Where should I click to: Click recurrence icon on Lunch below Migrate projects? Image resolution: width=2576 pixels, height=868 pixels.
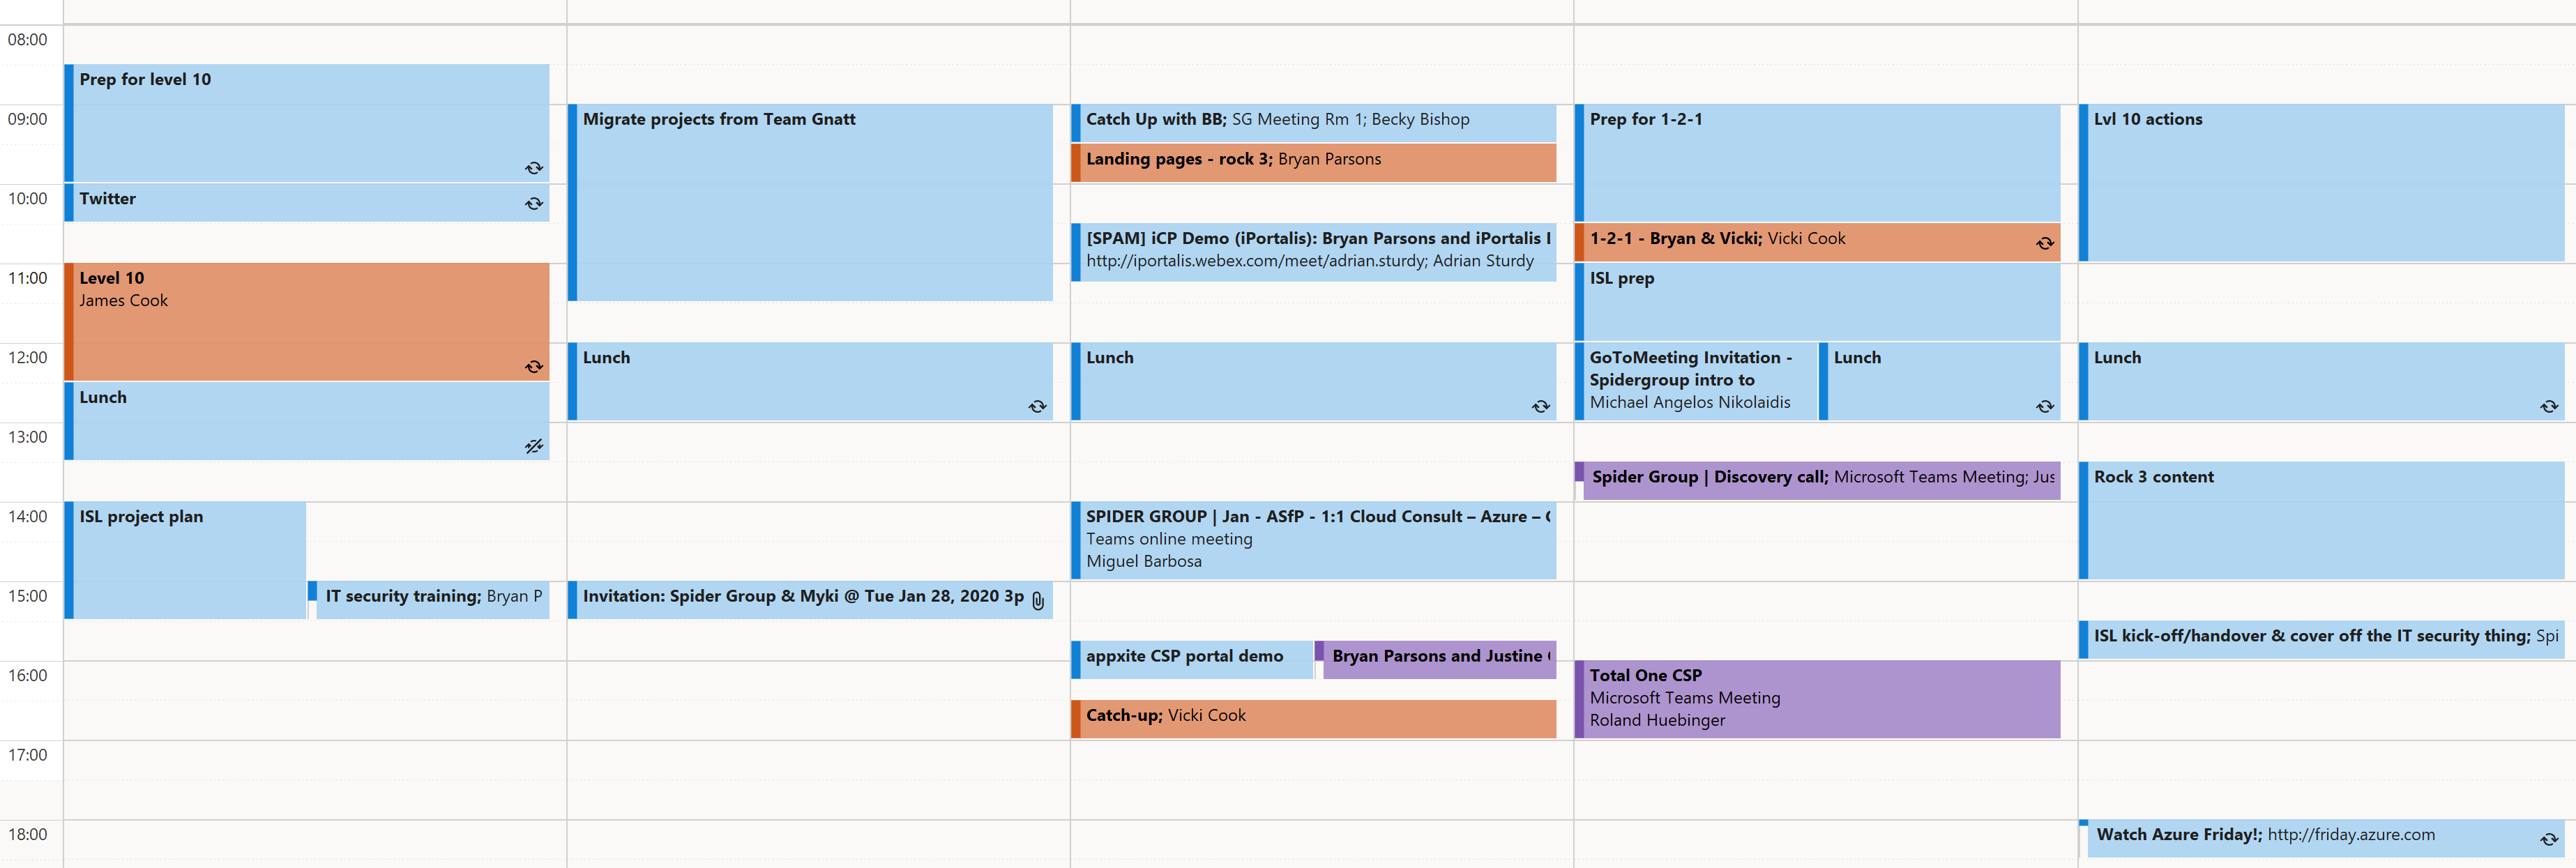click(x=1037, y=406)
